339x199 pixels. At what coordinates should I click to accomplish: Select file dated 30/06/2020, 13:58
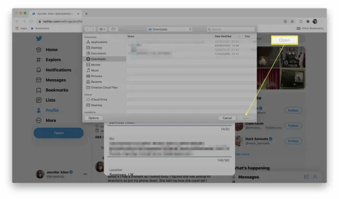191,45
